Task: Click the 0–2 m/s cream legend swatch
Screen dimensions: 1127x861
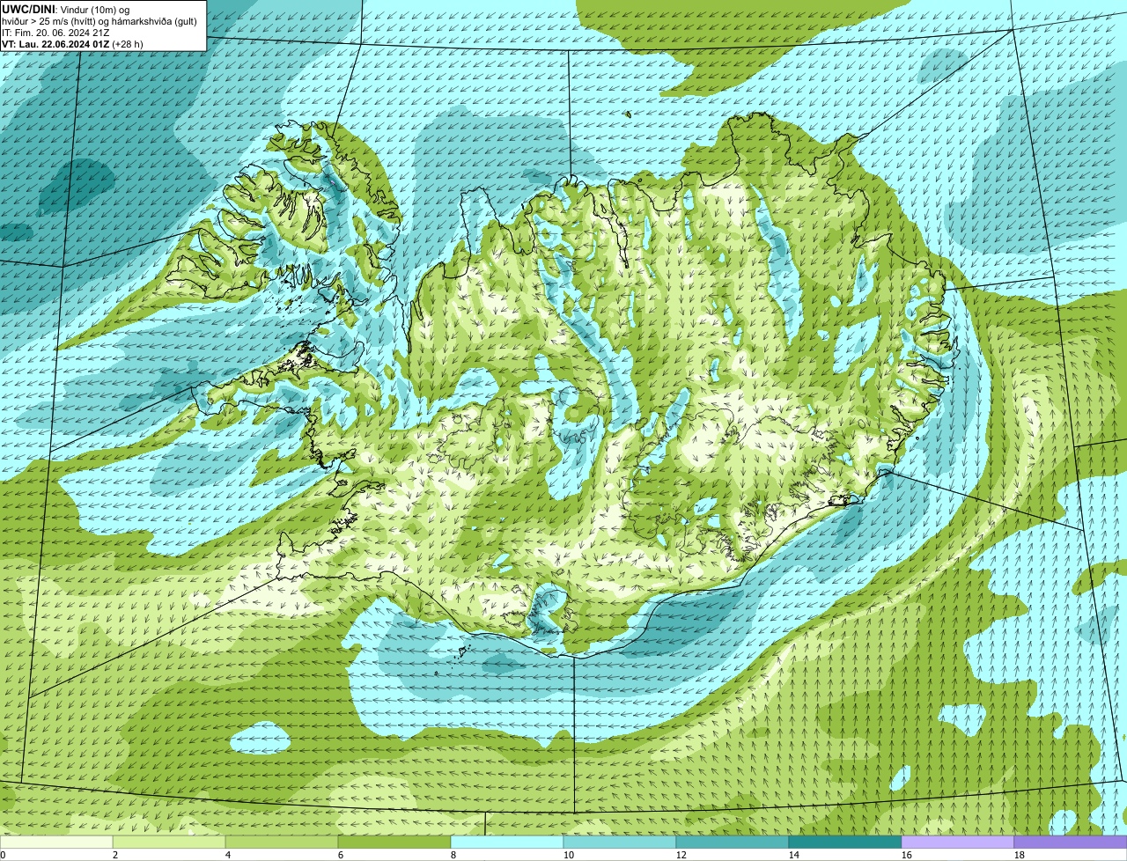Action: [x=56, y=842]
